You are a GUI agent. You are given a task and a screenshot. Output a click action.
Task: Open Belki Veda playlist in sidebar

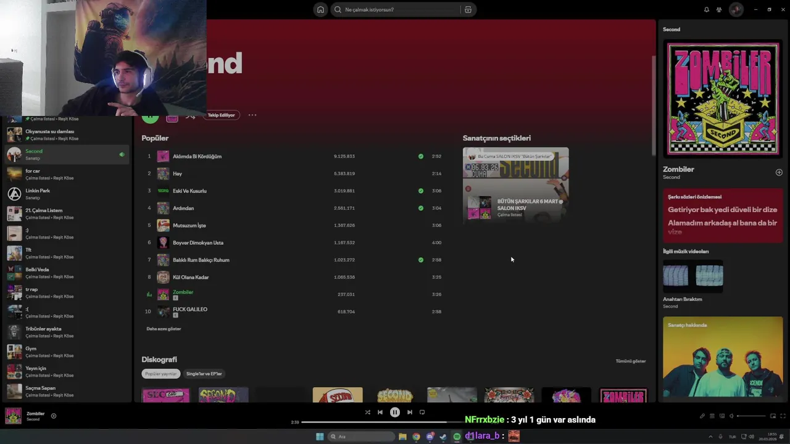pos(66,273)
